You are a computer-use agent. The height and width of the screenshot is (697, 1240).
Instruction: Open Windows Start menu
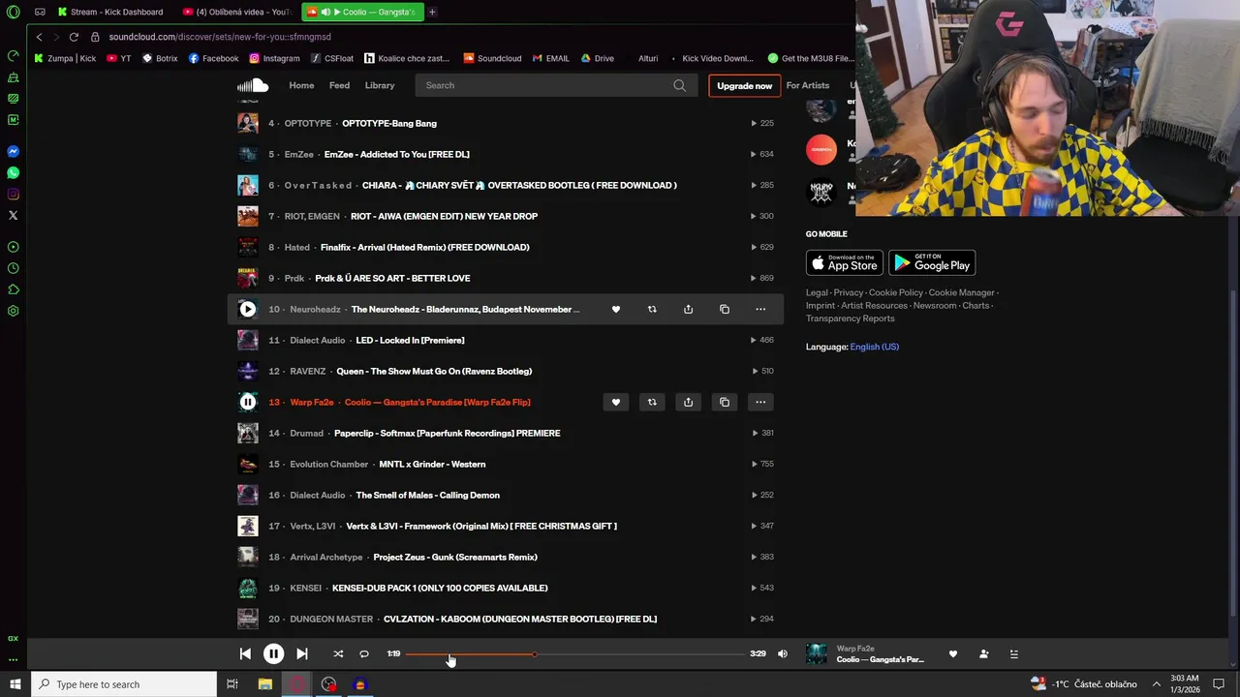point(15,684)
